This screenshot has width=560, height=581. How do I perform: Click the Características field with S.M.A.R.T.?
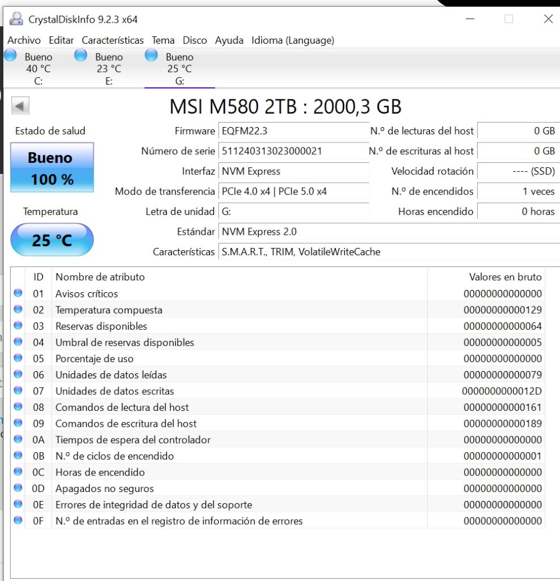pos(389,252)
